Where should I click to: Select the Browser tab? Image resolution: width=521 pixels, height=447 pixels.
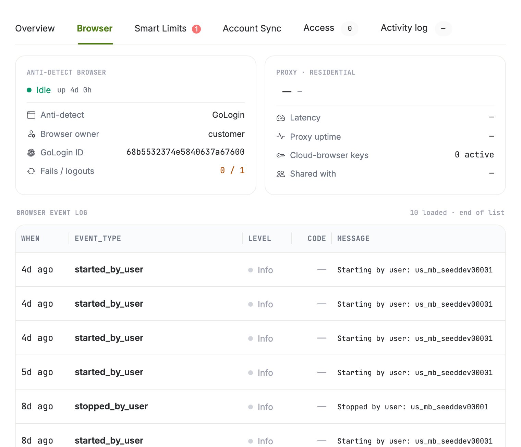point(95,28)
